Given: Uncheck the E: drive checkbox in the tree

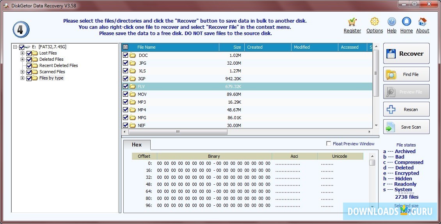Looking at the screenshot, I should 21,47.
